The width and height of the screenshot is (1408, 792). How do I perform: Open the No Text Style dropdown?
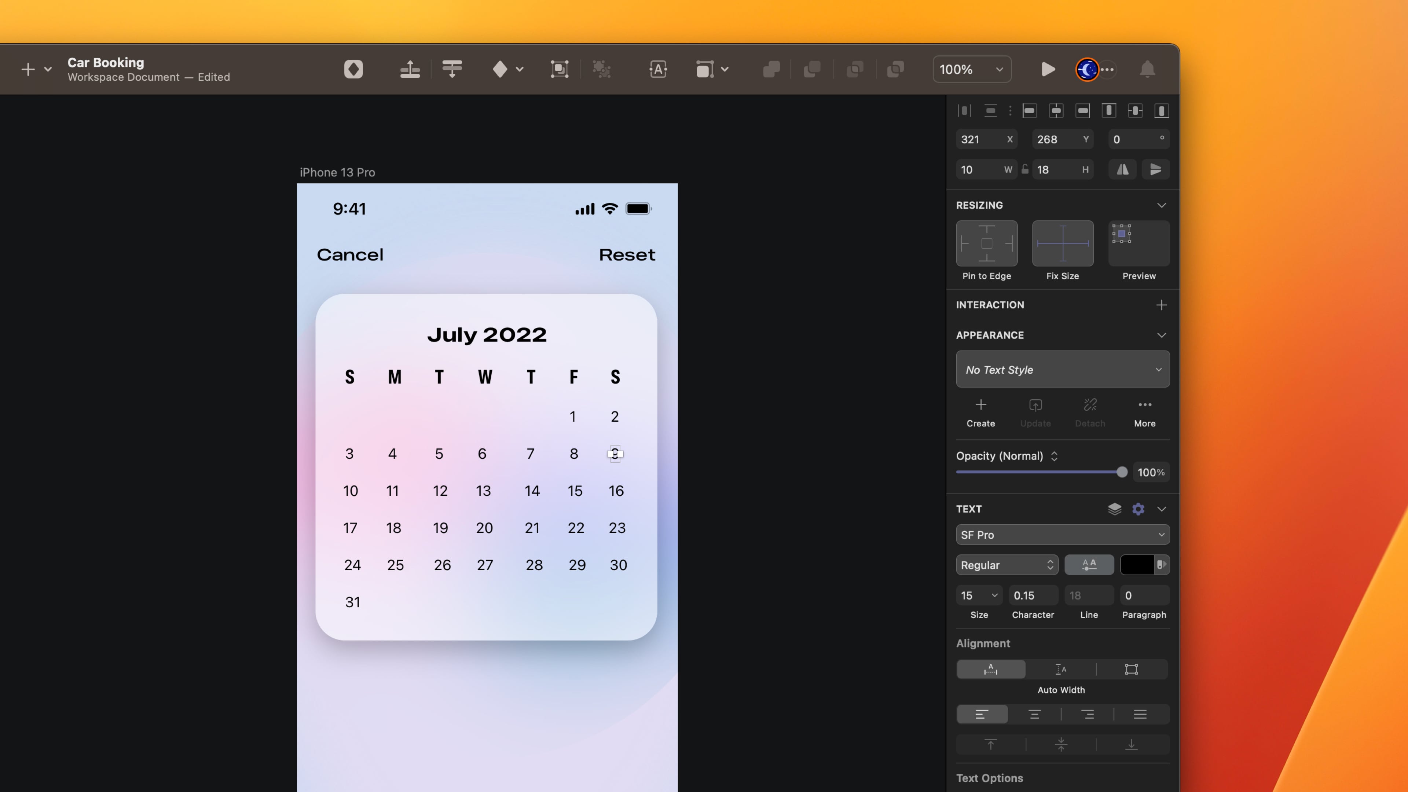point(1062,370)
